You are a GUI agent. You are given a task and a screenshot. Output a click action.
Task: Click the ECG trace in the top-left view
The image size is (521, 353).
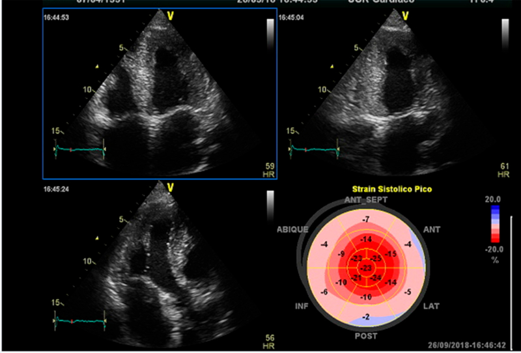(79, 150)
